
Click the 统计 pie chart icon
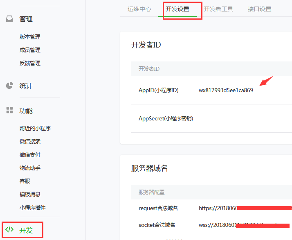tap(9, 86)
